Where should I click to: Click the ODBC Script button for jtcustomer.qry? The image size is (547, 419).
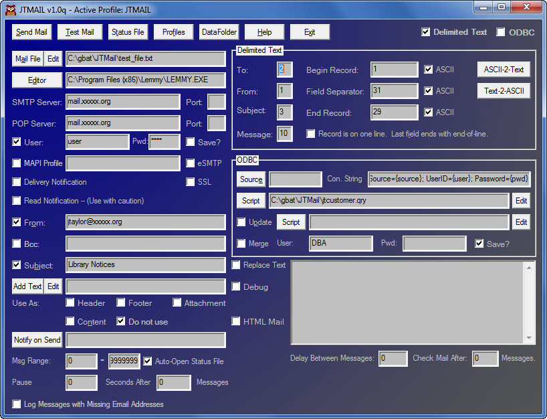[251, 200]
